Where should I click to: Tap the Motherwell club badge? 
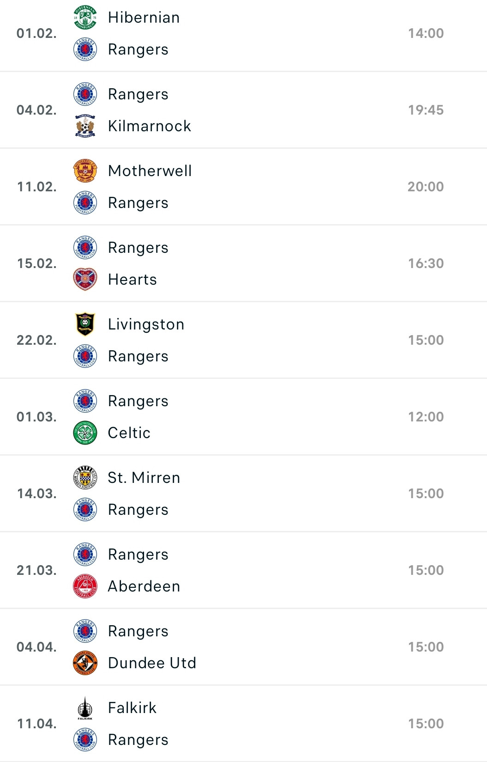pyautogui.click(x=85, y=171)
